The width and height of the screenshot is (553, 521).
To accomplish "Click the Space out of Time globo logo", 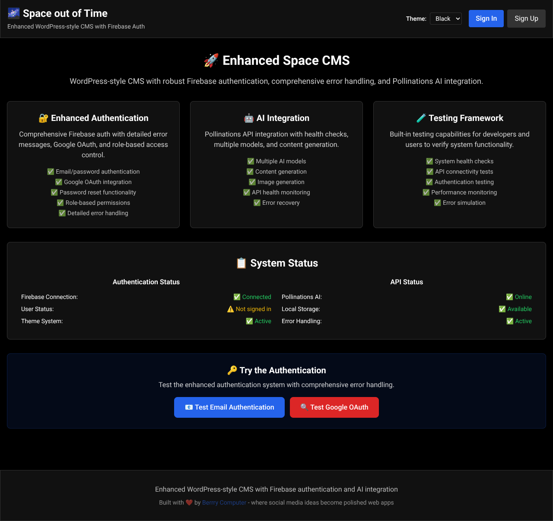I will coord(13,13).
